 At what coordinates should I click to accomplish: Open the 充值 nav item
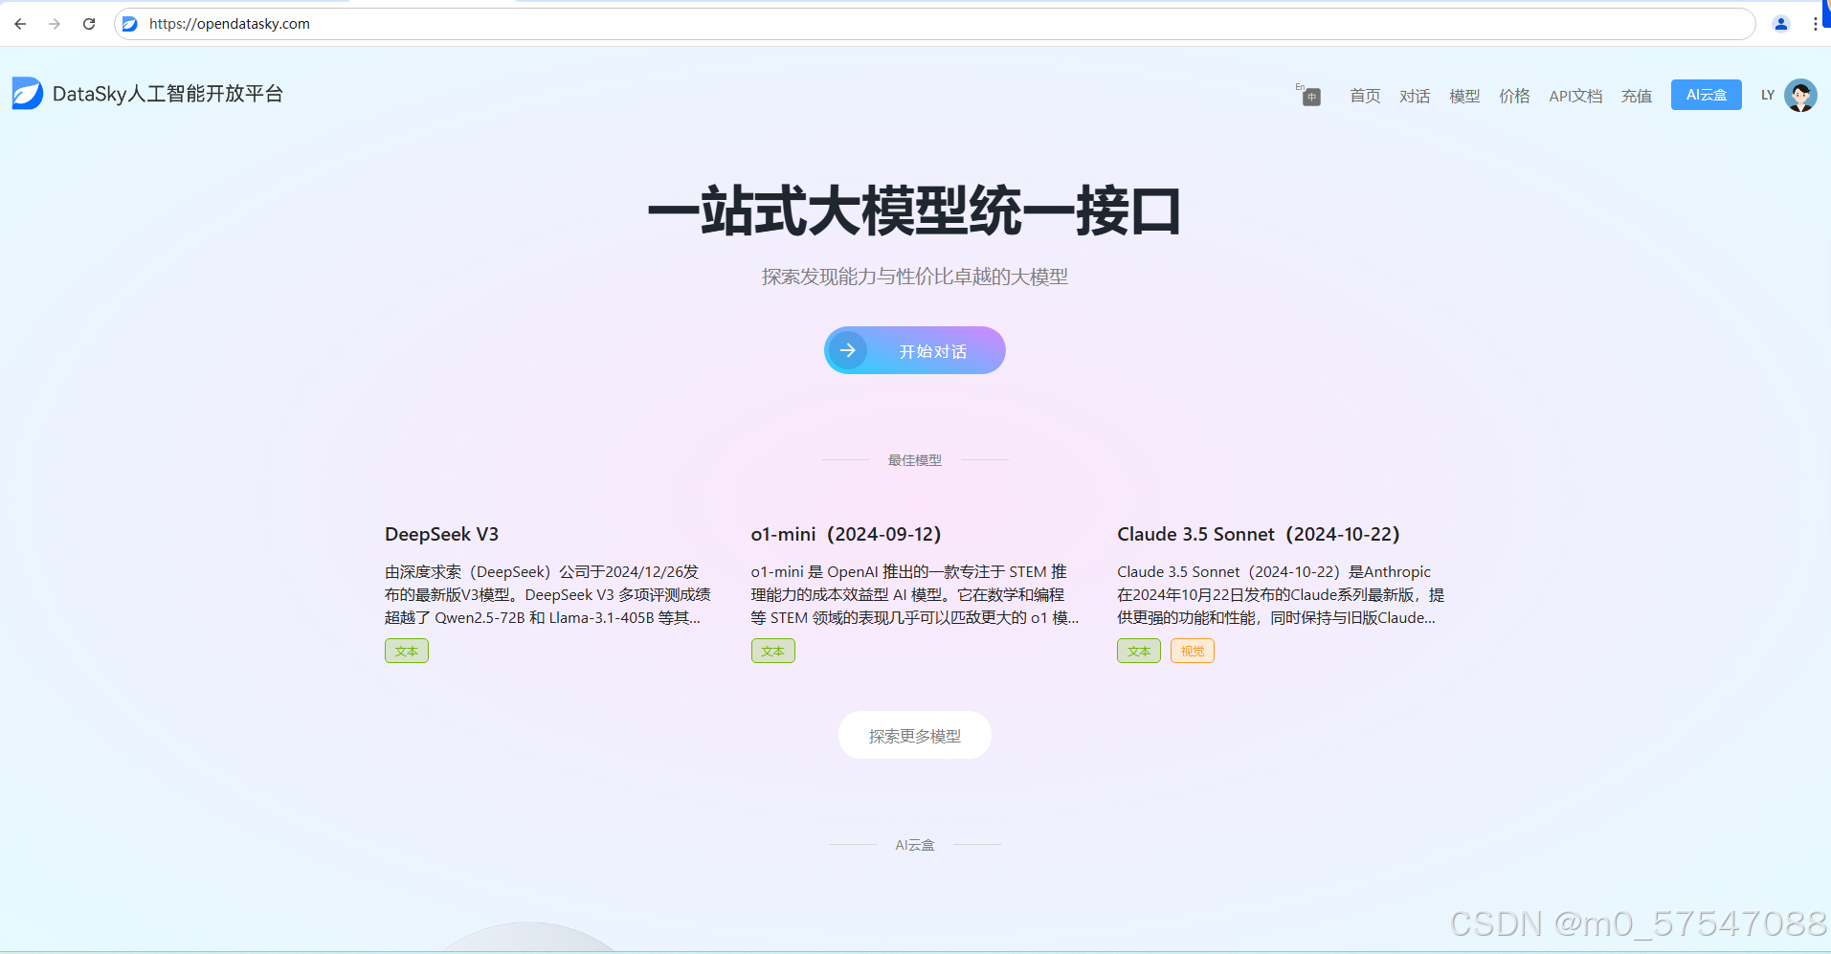(1637, 96)
